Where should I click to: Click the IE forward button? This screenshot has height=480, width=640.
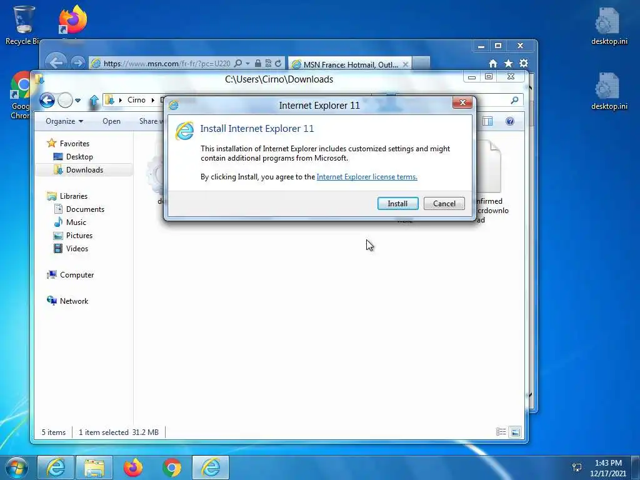click(77, 63)
